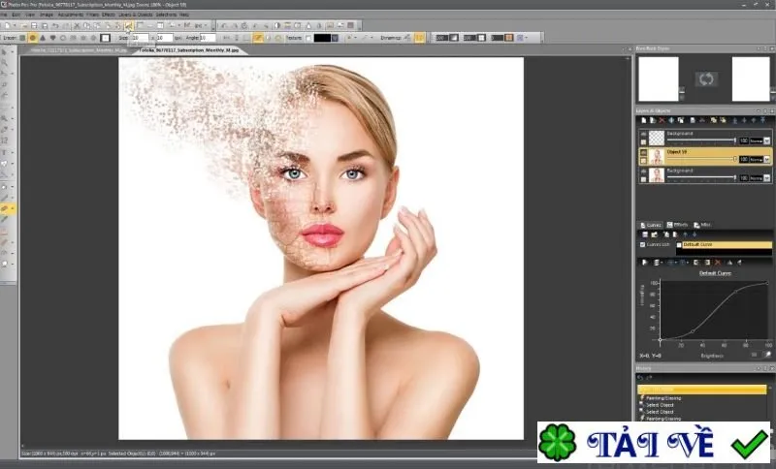Open the Effects menu
The height and width of the screenshot is (469, 776).
pyautogui.click(x=108, y=15)
